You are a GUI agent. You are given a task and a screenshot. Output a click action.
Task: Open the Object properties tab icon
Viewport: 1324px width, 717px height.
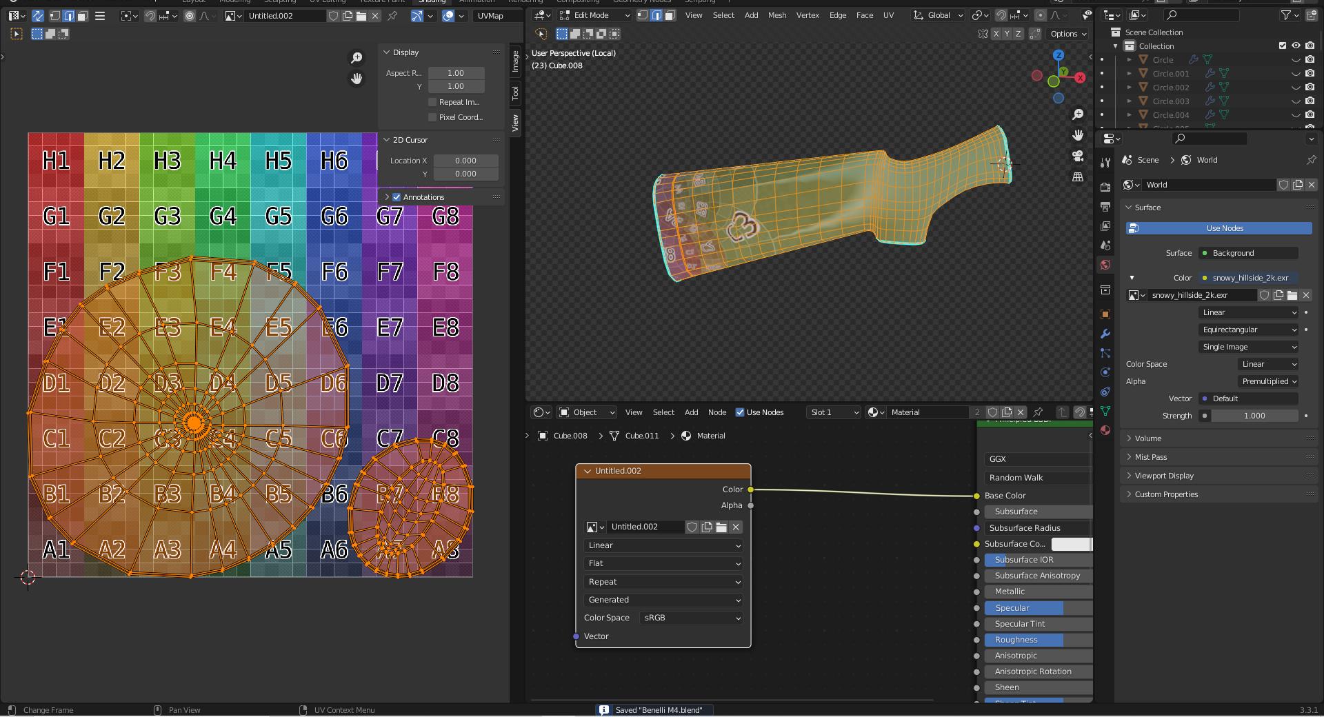1105,314
